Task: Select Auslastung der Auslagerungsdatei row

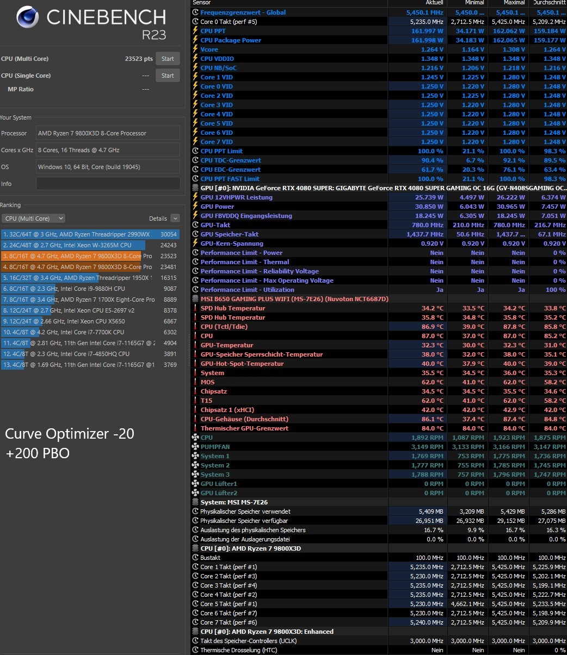Action: coord(379,539)
